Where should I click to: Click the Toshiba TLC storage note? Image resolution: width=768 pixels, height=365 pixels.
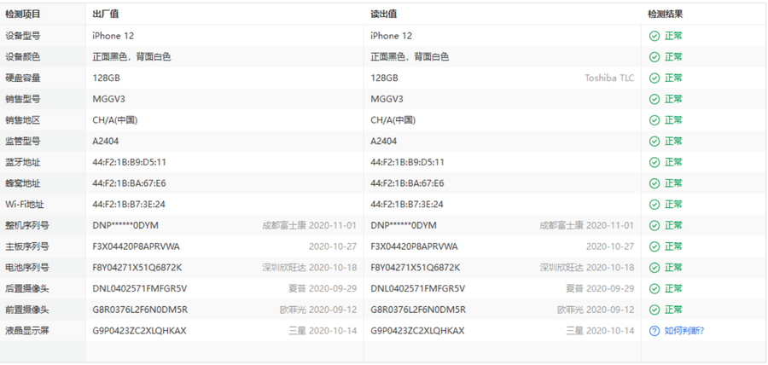pyautogui.click(x=609, y=78)
